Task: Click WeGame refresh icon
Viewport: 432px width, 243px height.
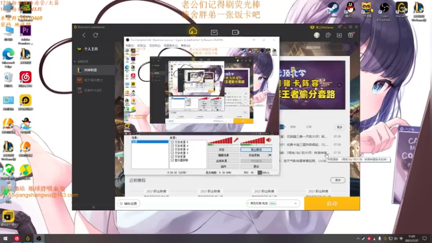Action: click(x=96, y=35)
